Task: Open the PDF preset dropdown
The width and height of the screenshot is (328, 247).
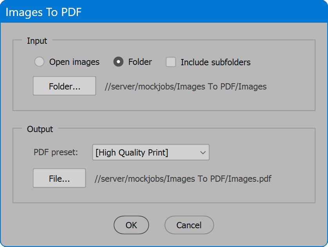Action: point(151,152)
